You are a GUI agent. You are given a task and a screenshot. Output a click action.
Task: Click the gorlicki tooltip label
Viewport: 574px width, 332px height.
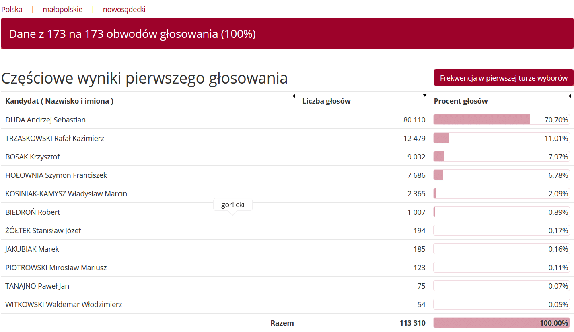click(232, 205)
